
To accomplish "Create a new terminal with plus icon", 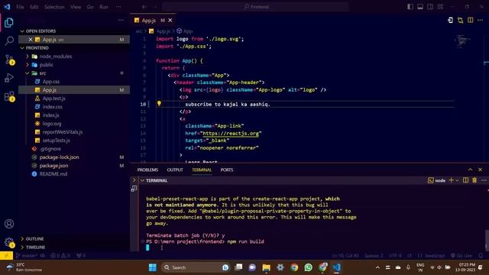I will [451, 180].
